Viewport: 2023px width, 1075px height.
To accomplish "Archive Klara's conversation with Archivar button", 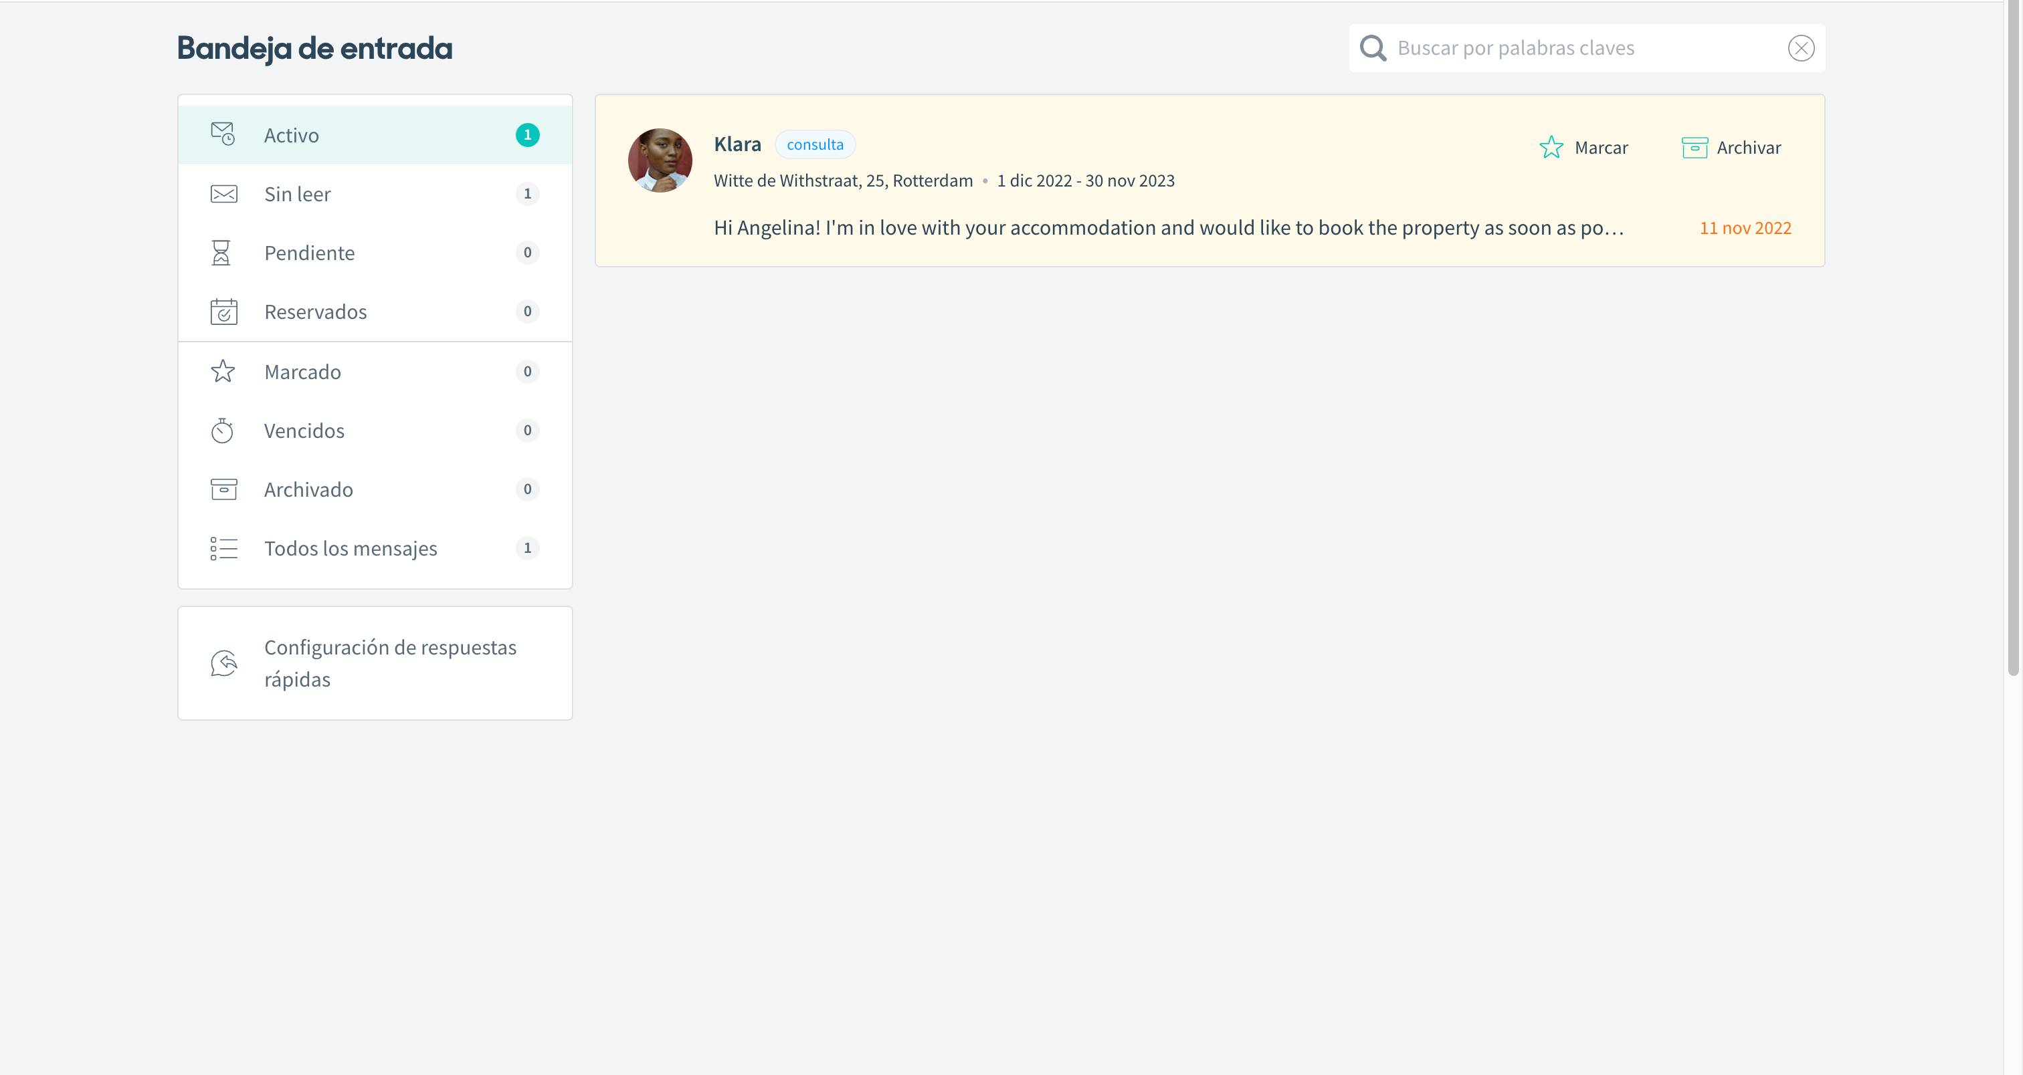I will click(x=1731, y=148).
